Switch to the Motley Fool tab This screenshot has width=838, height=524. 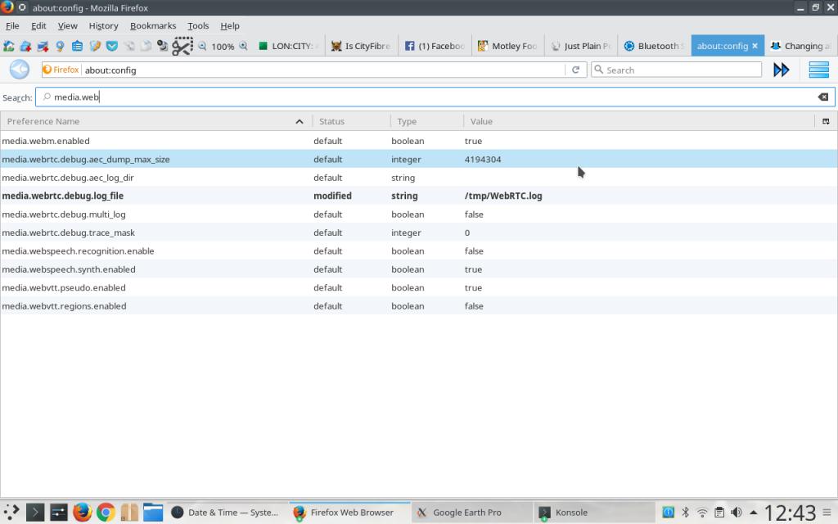point(507,46)
